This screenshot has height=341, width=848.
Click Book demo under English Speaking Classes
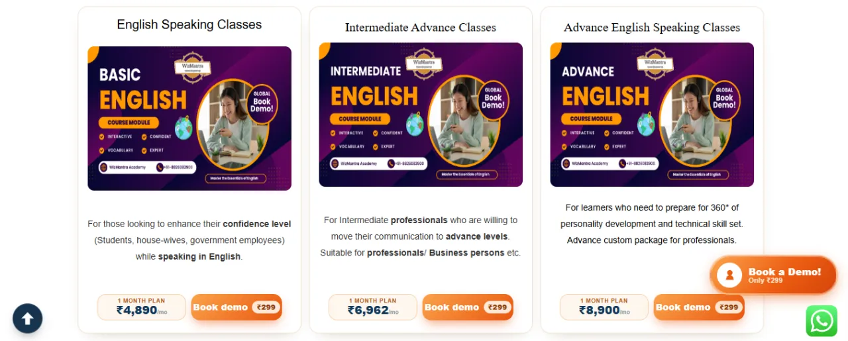click(237, 307)
